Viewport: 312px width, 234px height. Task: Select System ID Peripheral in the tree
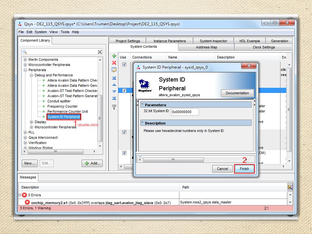point(64,117)
